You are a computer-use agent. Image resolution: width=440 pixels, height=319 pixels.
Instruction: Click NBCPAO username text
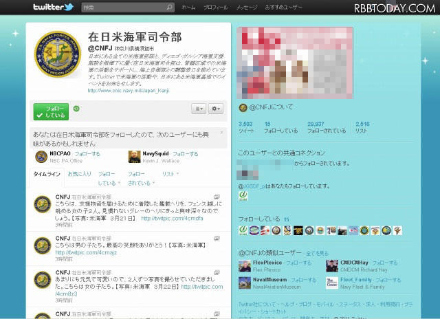[x=60, y=153]
